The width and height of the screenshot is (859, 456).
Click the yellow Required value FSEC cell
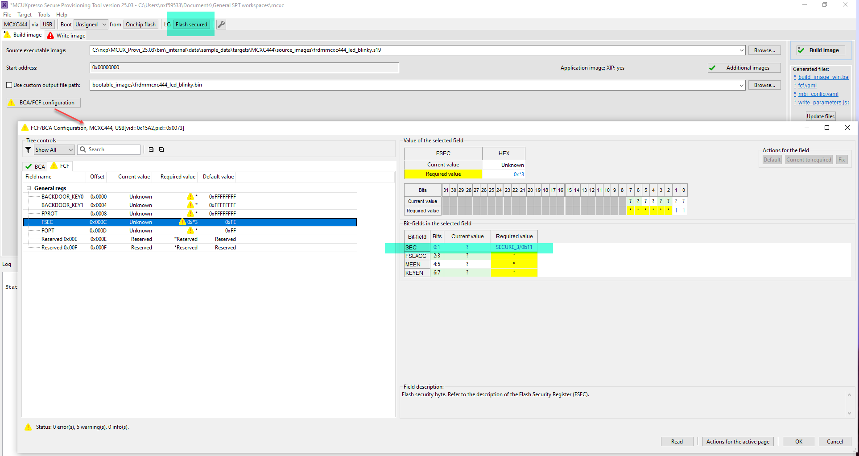pos(443,174)
